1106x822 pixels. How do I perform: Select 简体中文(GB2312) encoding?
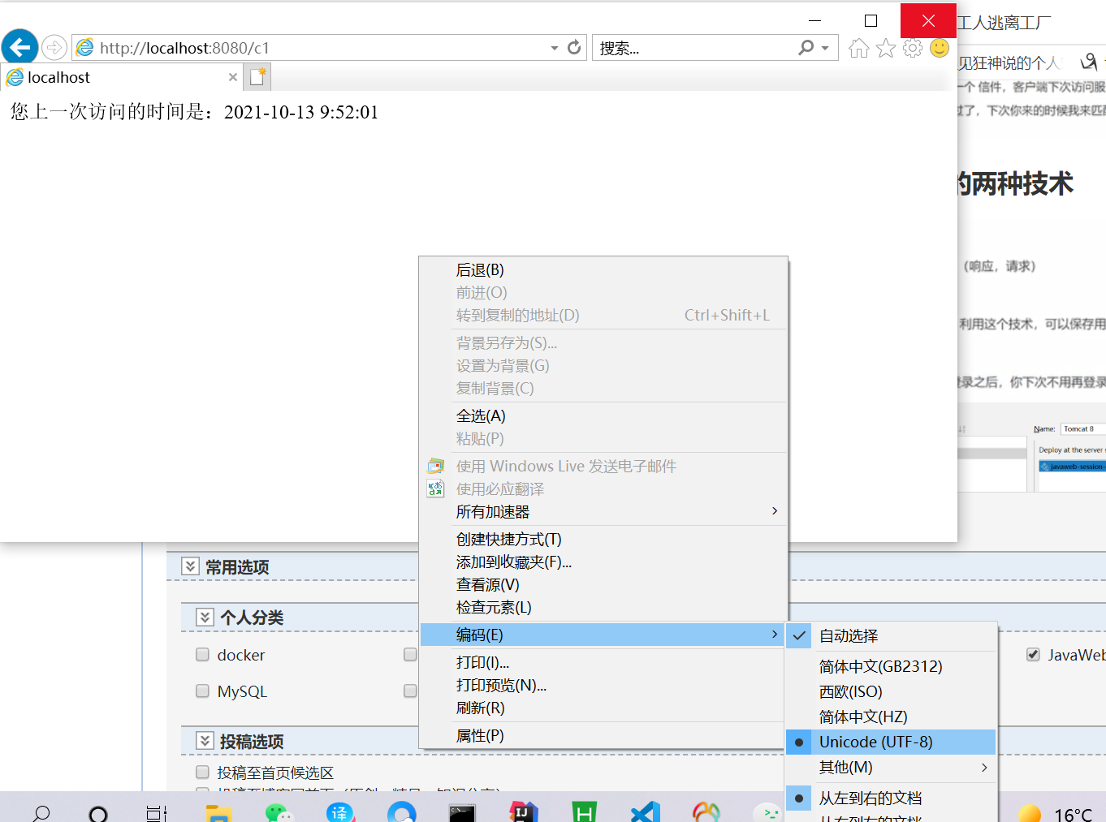click(x=891, y=666)
